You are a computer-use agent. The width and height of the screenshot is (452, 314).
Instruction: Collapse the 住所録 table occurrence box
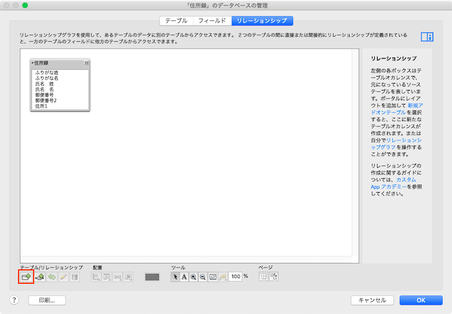86,63
